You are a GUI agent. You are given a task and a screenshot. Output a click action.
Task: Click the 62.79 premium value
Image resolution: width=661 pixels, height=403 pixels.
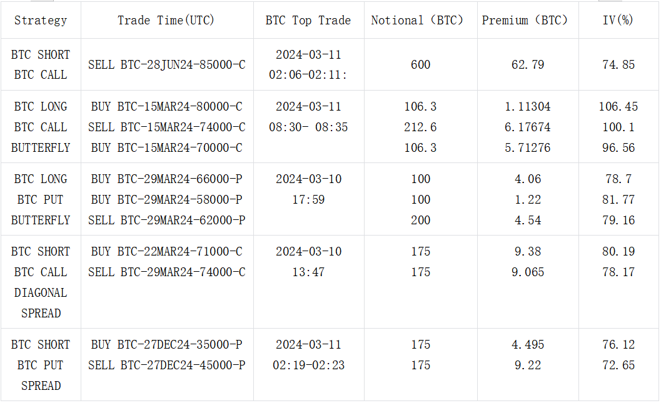[528, 64]
